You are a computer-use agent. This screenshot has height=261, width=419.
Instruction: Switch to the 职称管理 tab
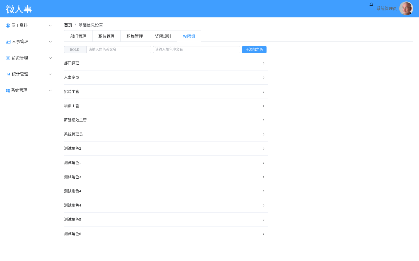click(135, 36)
